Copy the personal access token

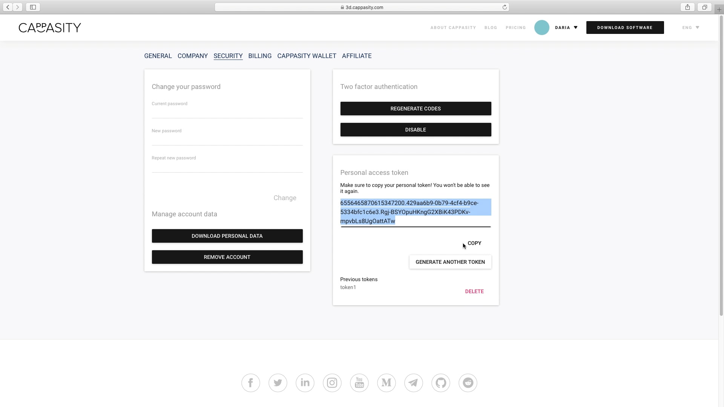[x=474, y=243]
